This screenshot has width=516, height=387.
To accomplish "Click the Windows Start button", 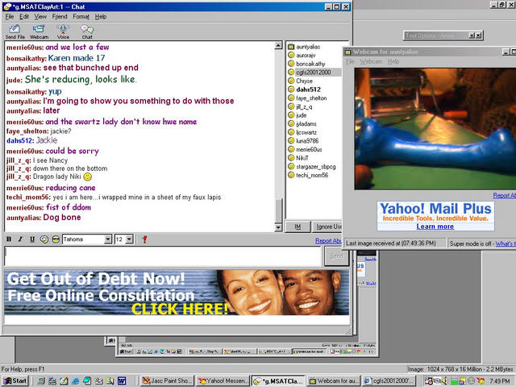I will 15,381.
